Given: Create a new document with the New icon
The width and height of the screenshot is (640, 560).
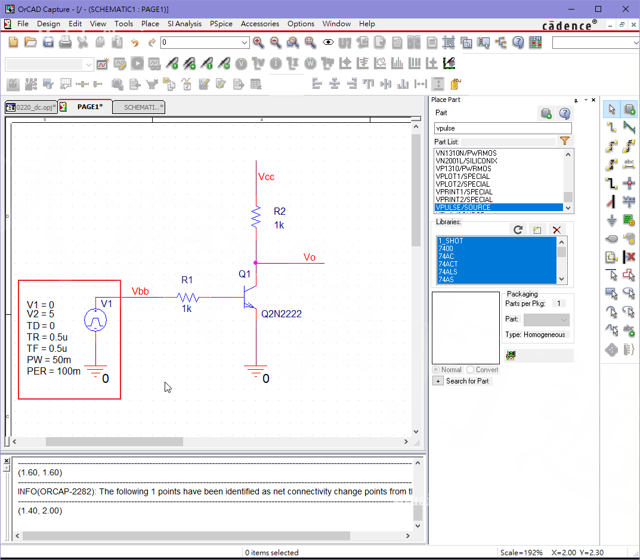Looking at the screenshot, I should pyautogui.click(x=13, y=42).
